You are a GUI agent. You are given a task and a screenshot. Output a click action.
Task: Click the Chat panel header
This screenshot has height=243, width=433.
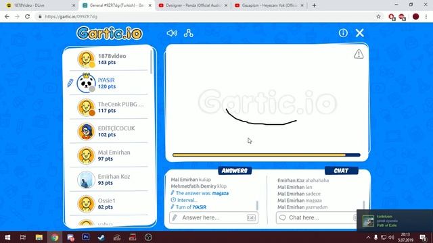pos(341,171)
